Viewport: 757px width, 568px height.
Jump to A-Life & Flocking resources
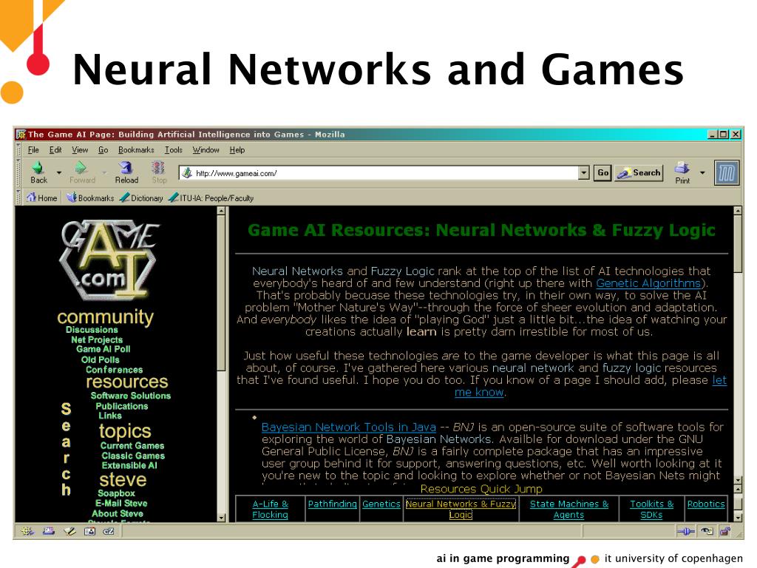271,509
